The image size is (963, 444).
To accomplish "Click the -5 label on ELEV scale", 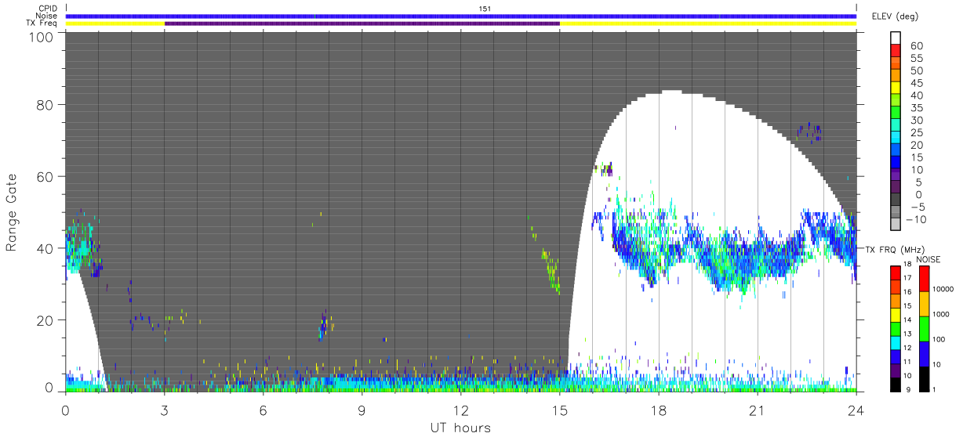I will [917, 207].
